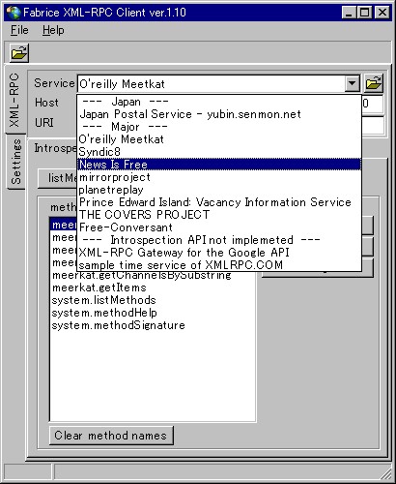Pick Japan Postal Service - yubin.senmon.net

coord(219,114)
